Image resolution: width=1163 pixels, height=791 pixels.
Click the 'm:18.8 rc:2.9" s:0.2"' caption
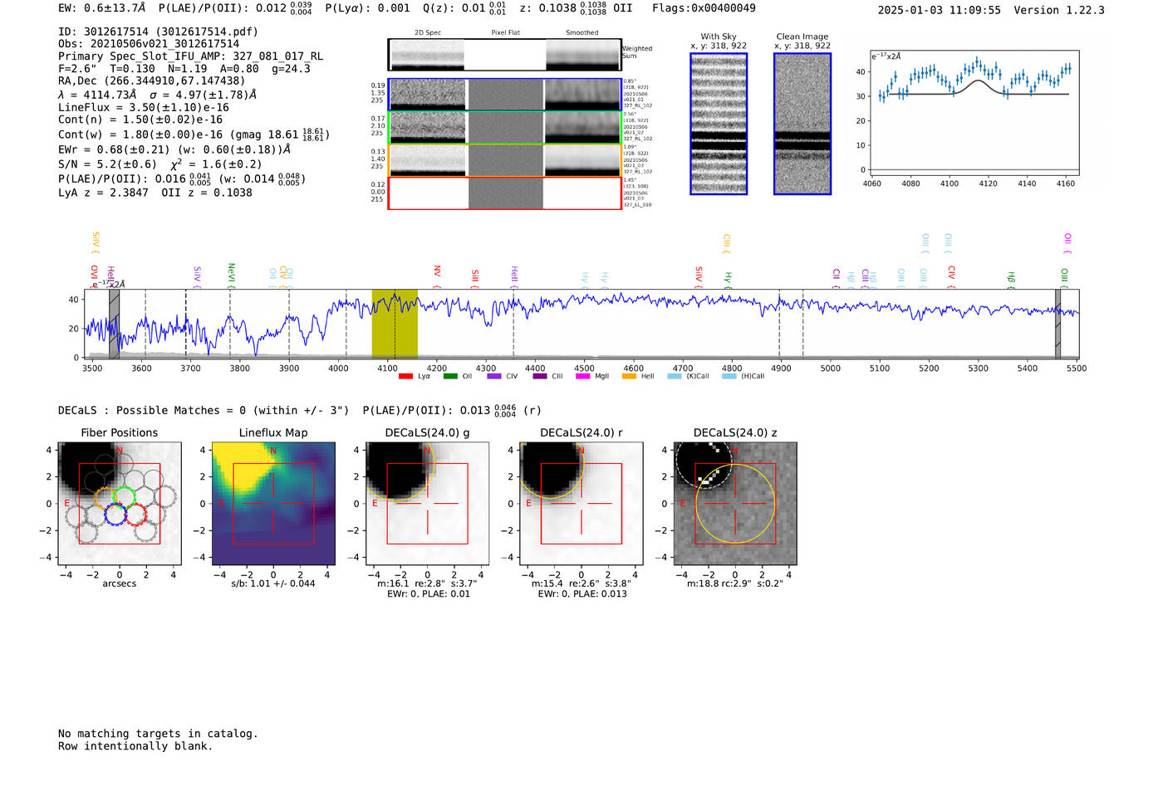[x=735, y=583]
